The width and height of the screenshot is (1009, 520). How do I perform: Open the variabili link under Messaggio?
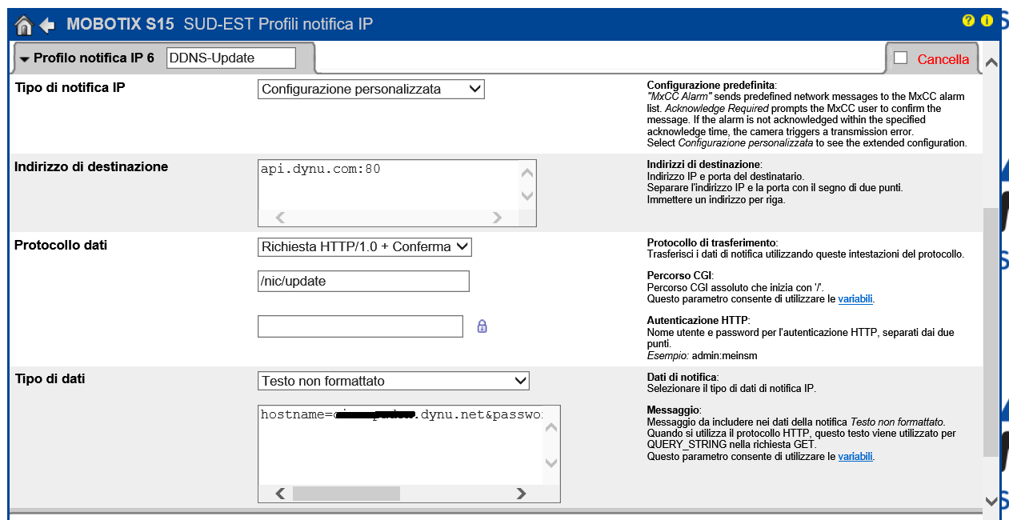point(855,457)
